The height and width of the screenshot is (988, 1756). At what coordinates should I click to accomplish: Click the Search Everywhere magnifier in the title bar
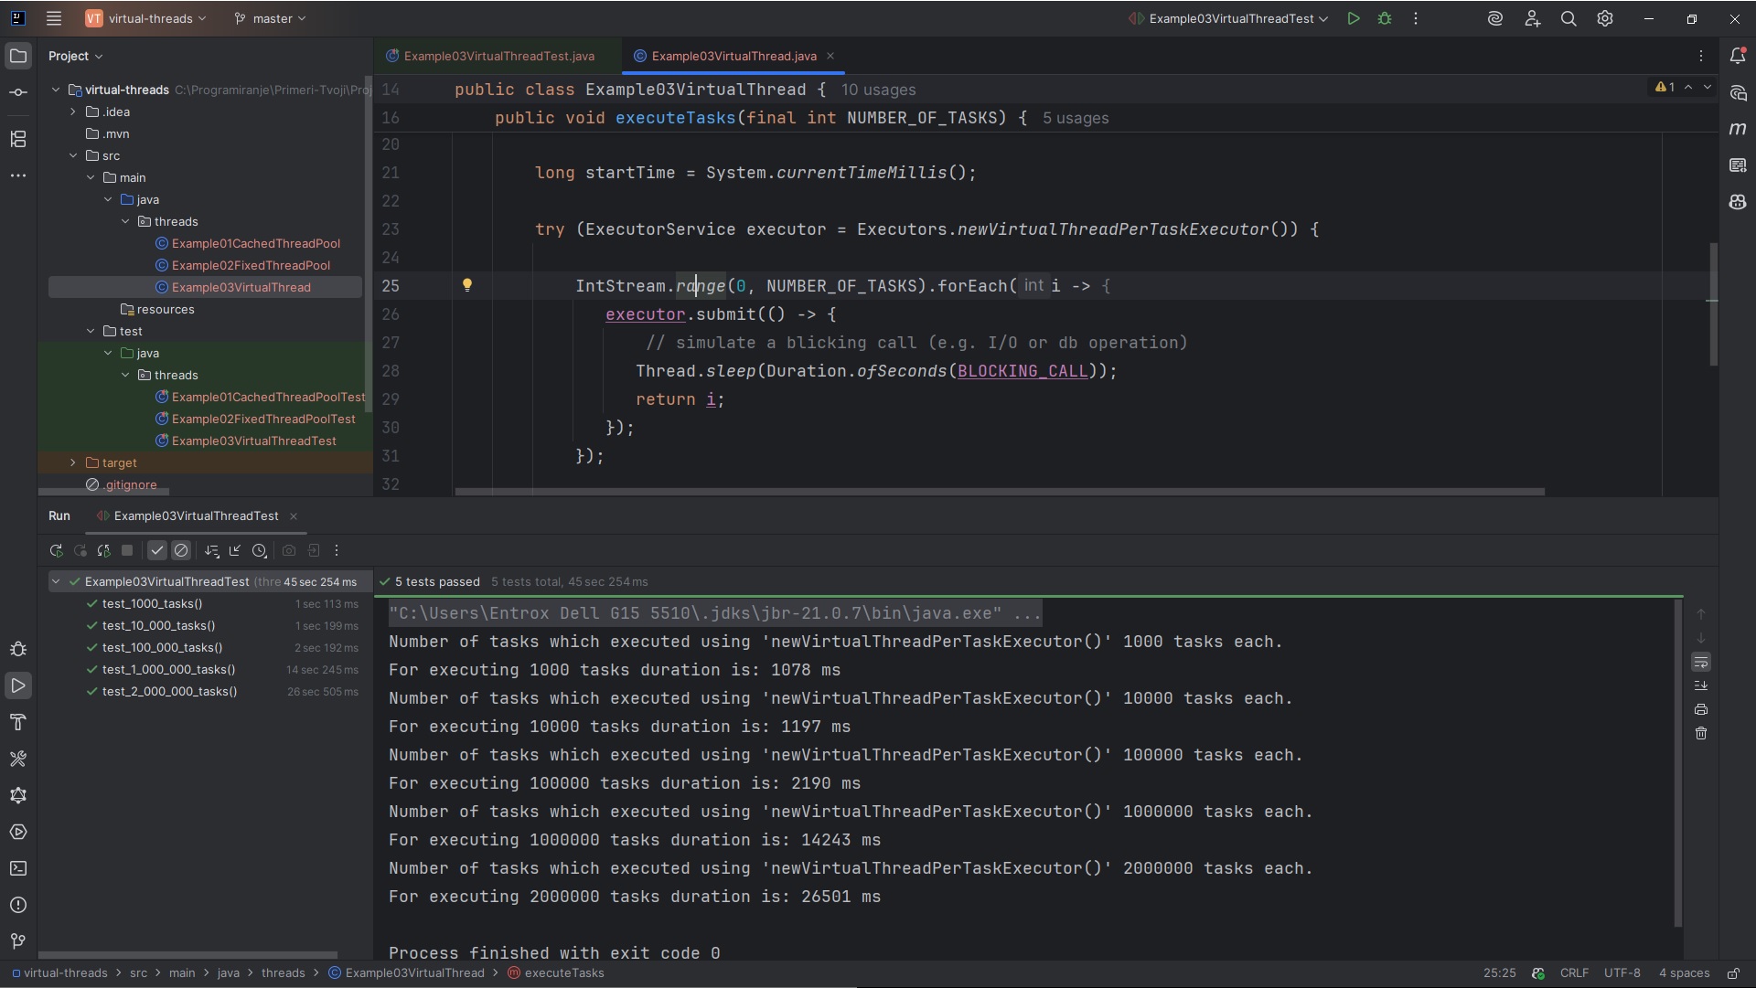[x=1569, y=18]
